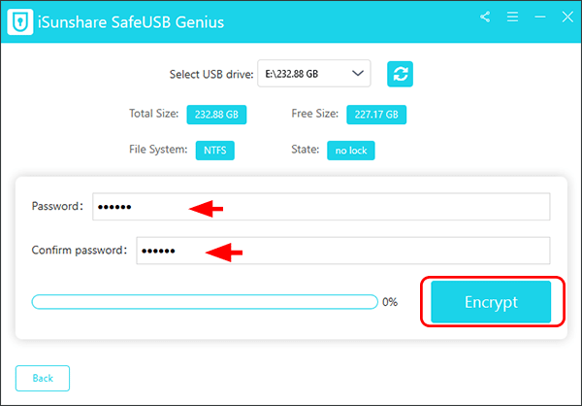
Task: Click the 232.88 GB total size badge
Action: (x=217, y=115)
